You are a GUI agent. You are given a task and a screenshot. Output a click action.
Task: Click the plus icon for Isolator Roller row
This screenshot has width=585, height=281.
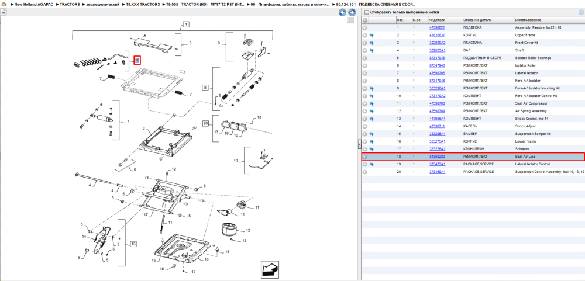click(x=365, y=65)
